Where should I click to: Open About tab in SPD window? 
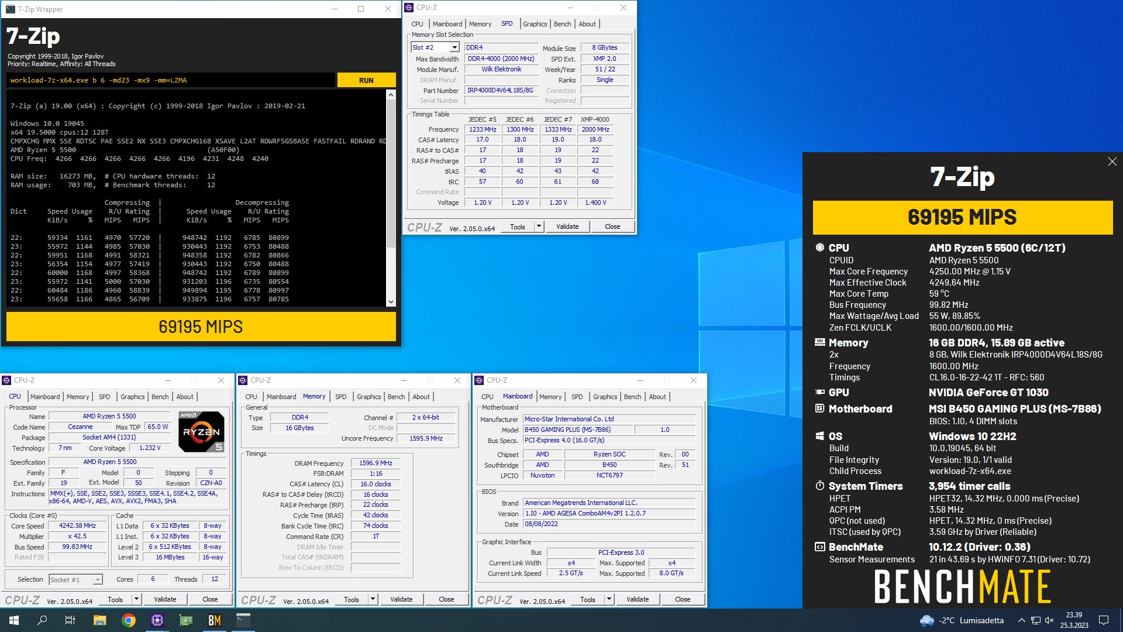[x=587, y=24]
